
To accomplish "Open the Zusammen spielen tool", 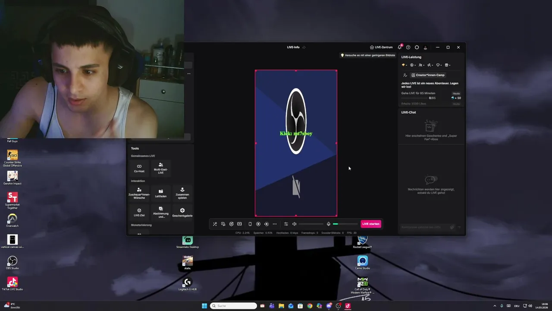I will [x=182, y=193].
